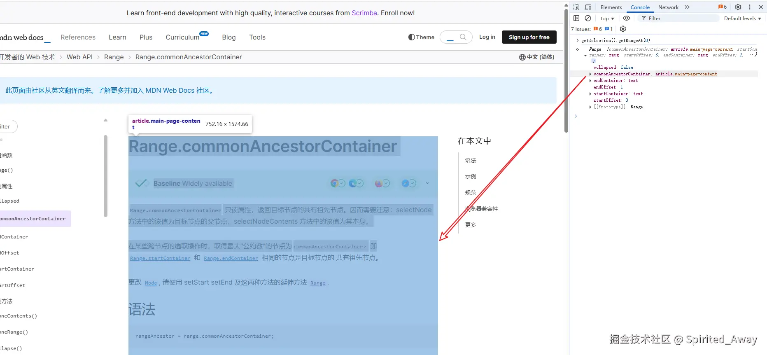Click the sidebar scroll-up arrow
Image resolution: width=767 pixels, height=355 pixels.
click(105, 120)
